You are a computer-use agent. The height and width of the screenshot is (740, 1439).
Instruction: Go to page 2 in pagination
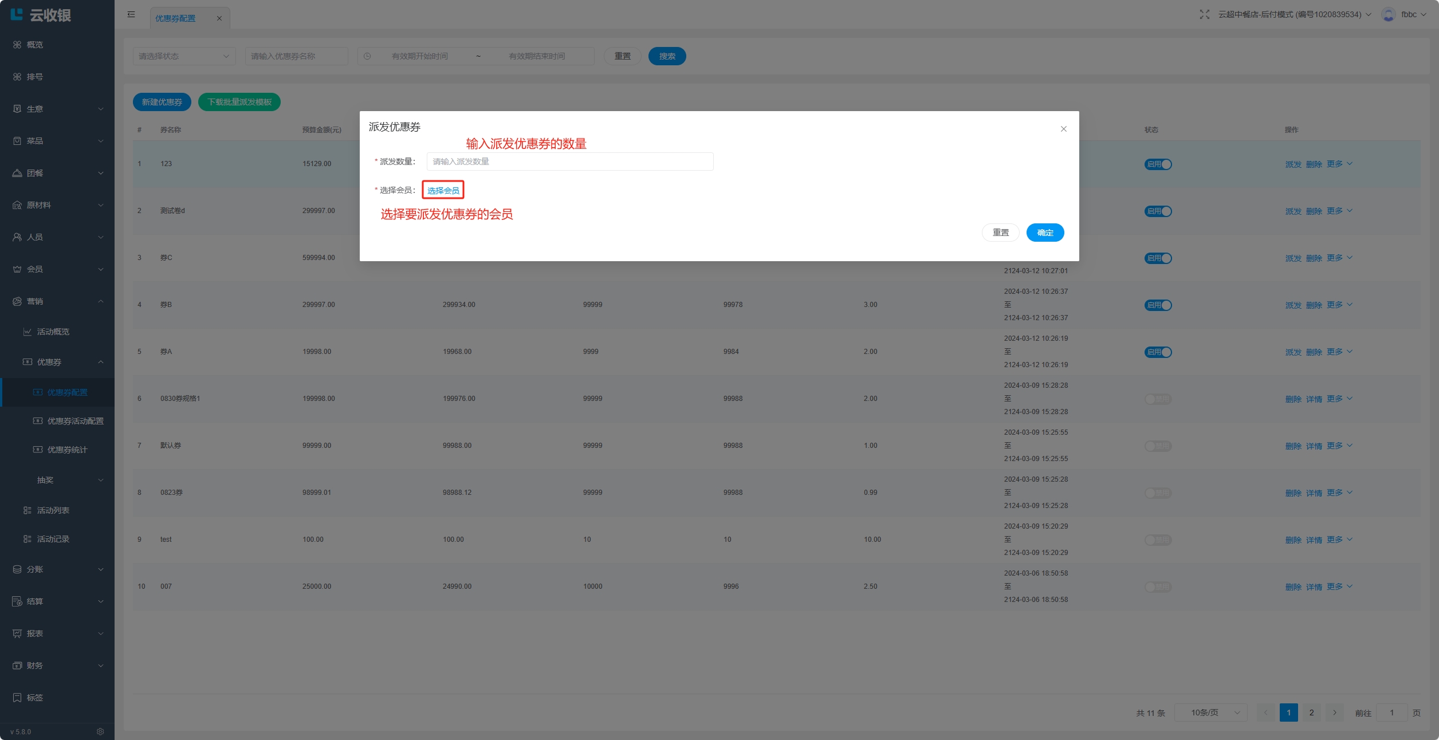(1311, 713)
